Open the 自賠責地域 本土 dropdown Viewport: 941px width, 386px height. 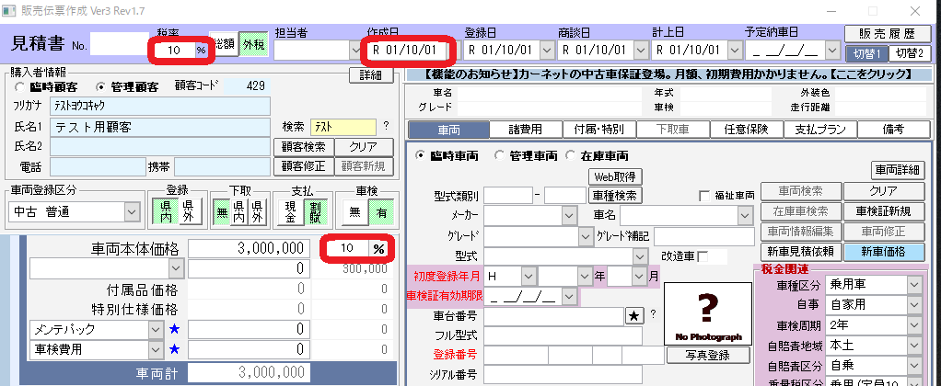tap(914, 346)
